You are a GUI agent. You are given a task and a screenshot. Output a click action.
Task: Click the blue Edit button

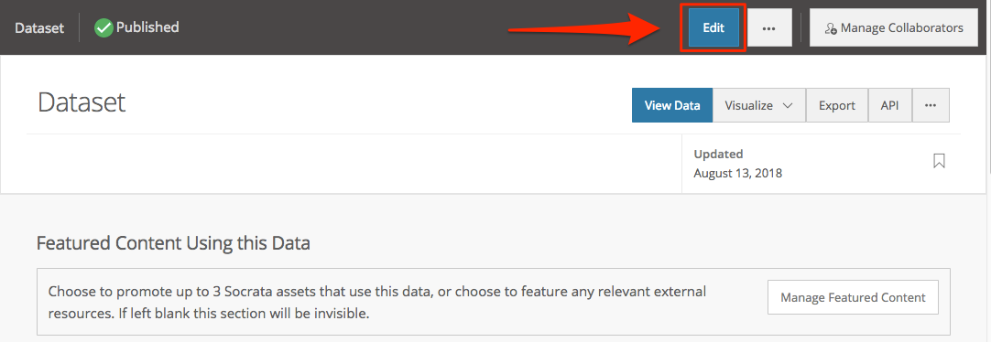(713, 27)
